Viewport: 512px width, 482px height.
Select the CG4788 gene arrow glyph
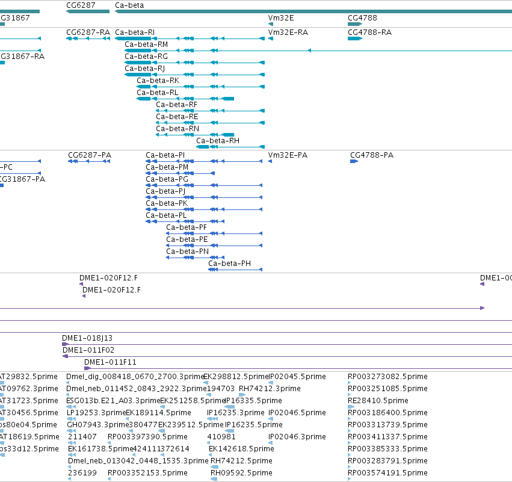click(355, 24)
